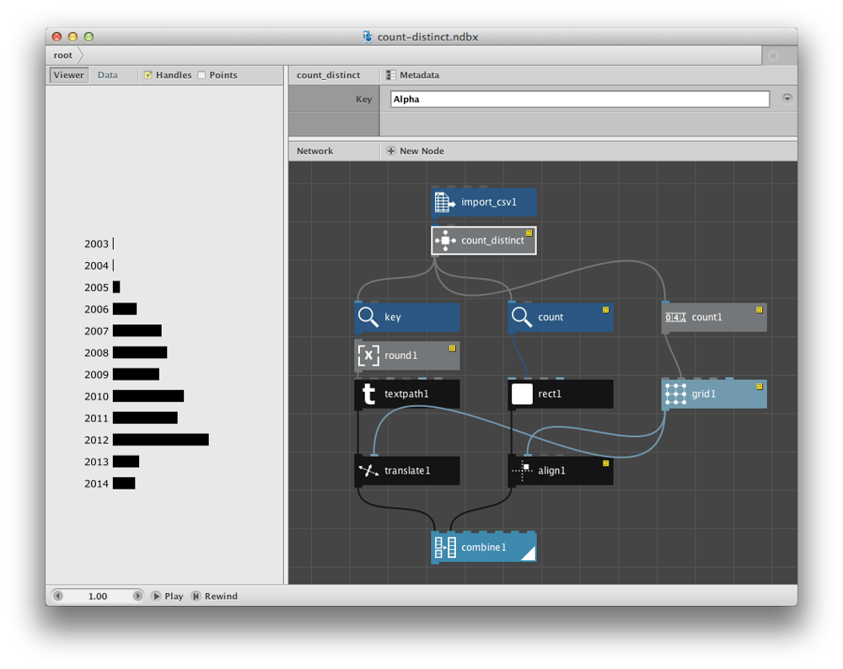Click the plus icon beside New Node
This screenshot has height=669, width=843.
(391, 151)
